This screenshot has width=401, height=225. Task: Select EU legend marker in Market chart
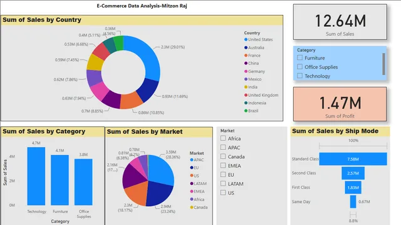(192, 167)
